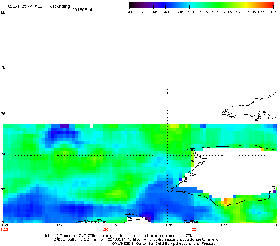This screenshot has width=280, height=246.
Task: Click the -0.2 color scale label
Action: tap(213, 12)
